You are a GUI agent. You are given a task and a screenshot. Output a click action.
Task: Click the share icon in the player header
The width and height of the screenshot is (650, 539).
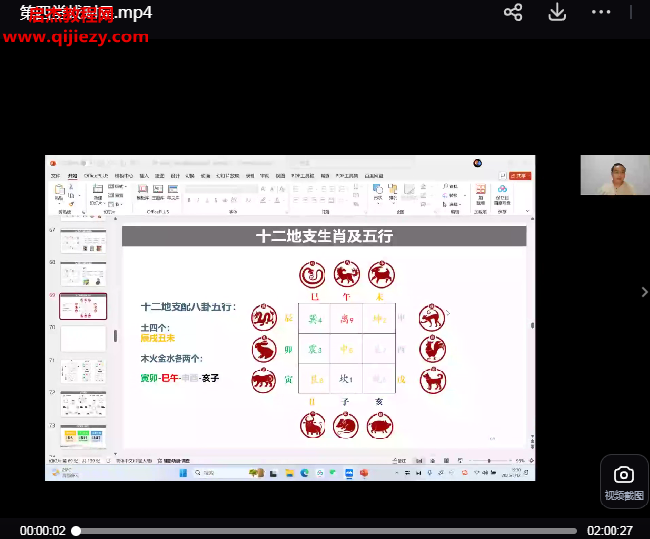513,13
